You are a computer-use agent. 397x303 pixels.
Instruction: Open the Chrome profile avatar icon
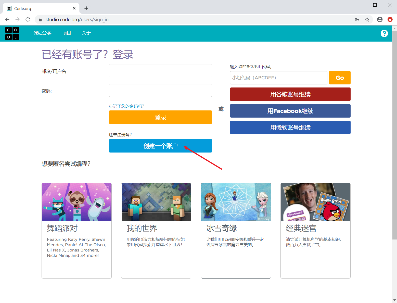pyautogui.click(x=380, y=19)
